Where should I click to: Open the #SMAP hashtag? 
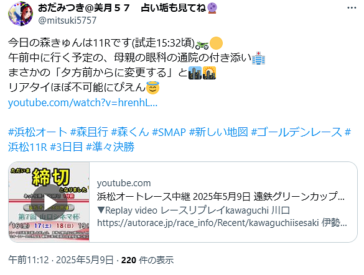(x=169, y=132)
